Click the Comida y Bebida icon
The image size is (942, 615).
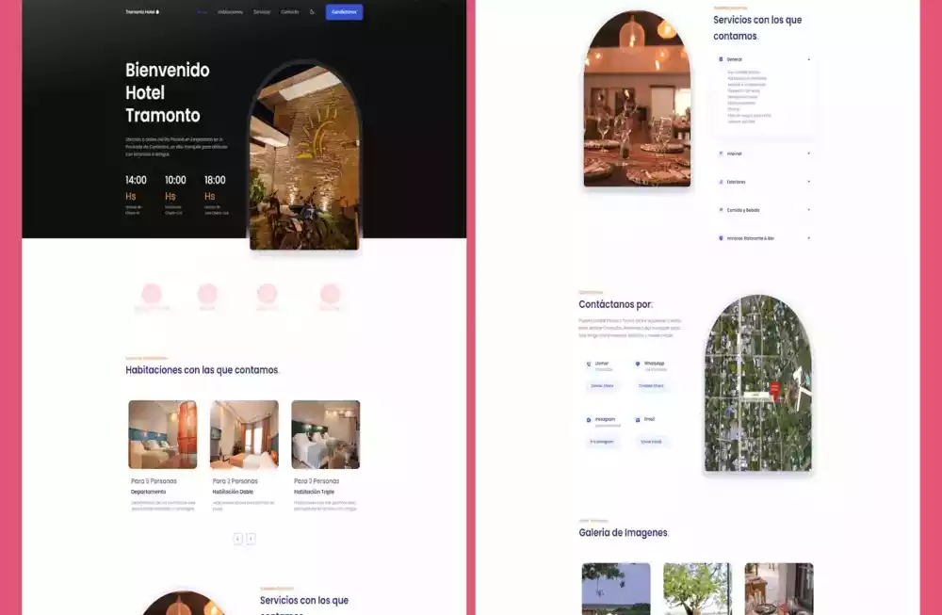[721, 210]
